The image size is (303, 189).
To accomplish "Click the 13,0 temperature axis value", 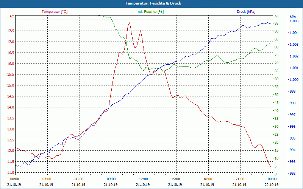I will click(x=11, y=129).
